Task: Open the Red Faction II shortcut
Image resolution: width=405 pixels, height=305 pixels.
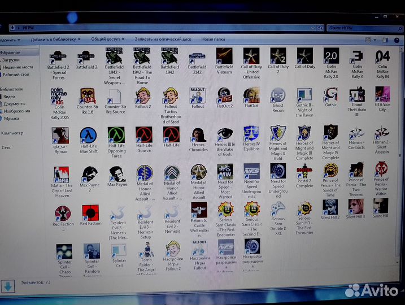Action: (63, 219)
